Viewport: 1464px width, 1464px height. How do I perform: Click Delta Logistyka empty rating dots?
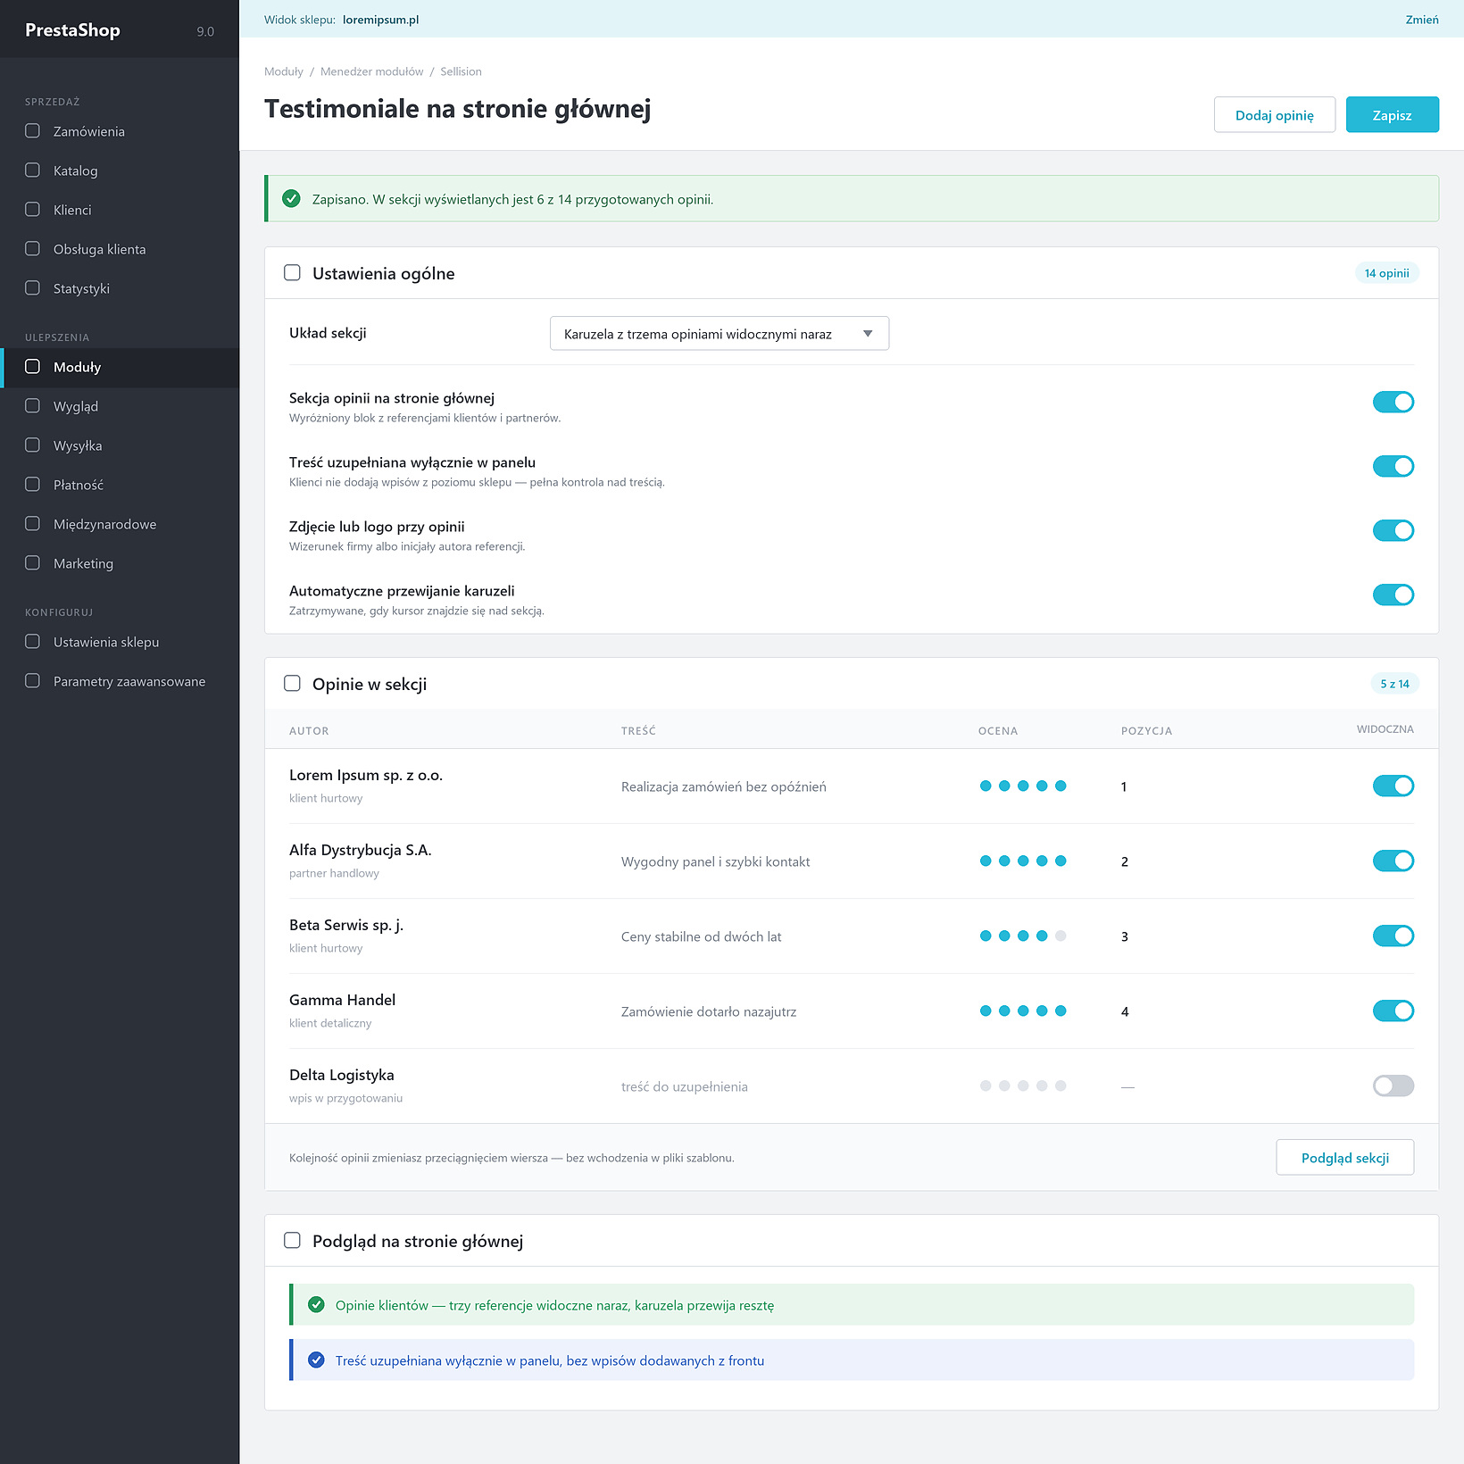coord(1023,1086)
